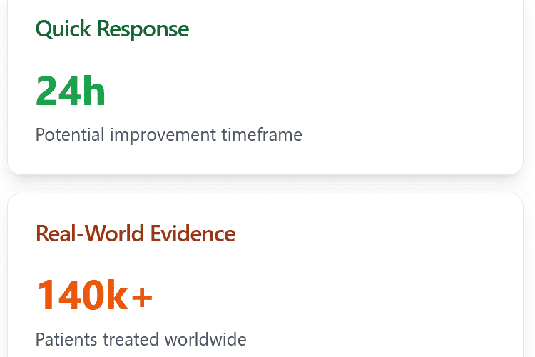Click empty white area of Real-World Evidence card
Viewport: 535px width, 357px height.
pyautogui.click(x=392, y=291)
